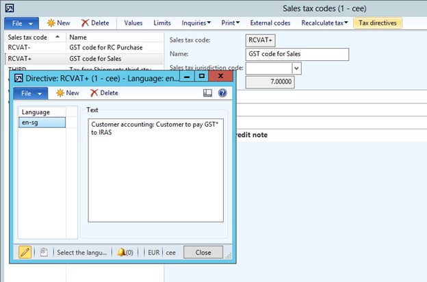This screenshot has width=427, height=282.
Task: Click the notification bell icon in status bar
Action: tap(121, 253)
